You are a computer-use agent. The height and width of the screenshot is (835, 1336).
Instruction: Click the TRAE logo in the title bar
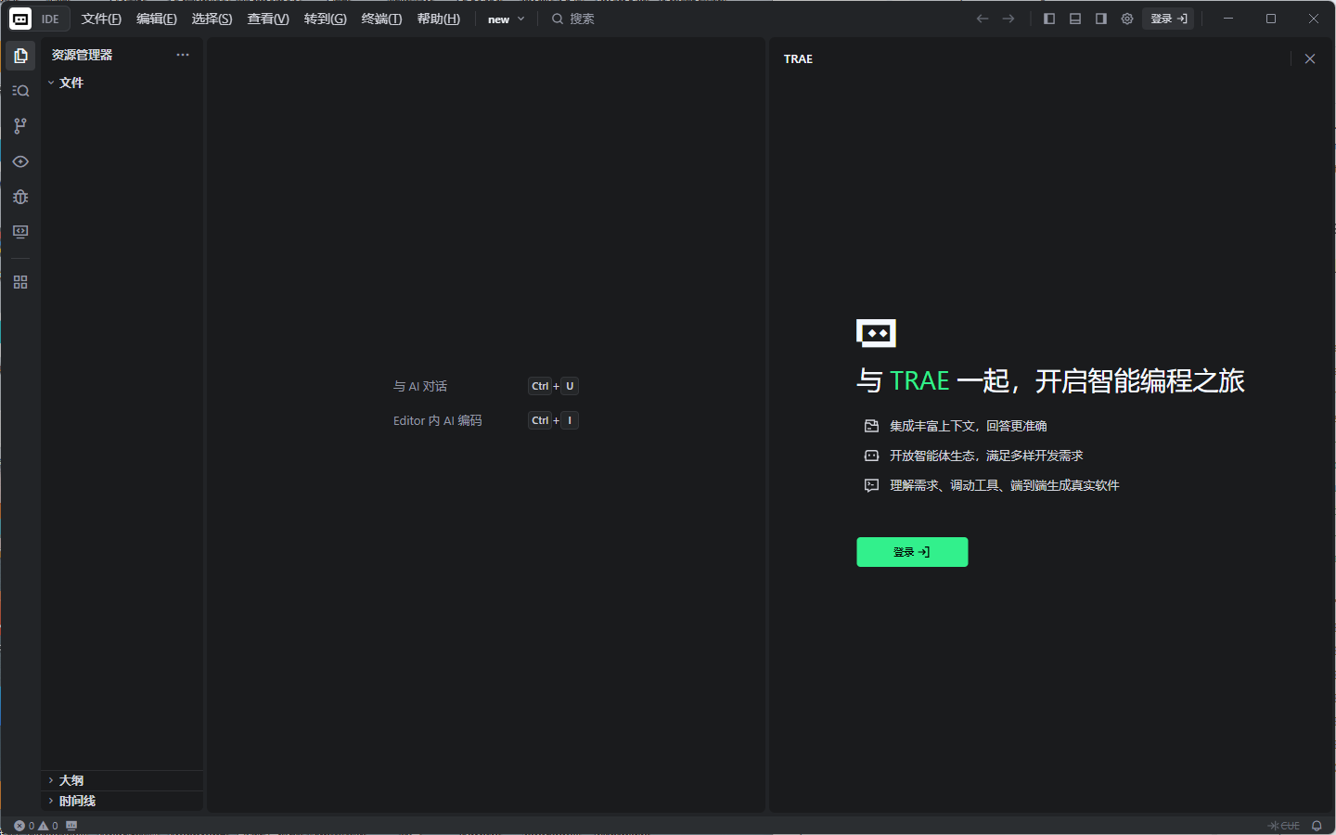(x=20, y=19)
